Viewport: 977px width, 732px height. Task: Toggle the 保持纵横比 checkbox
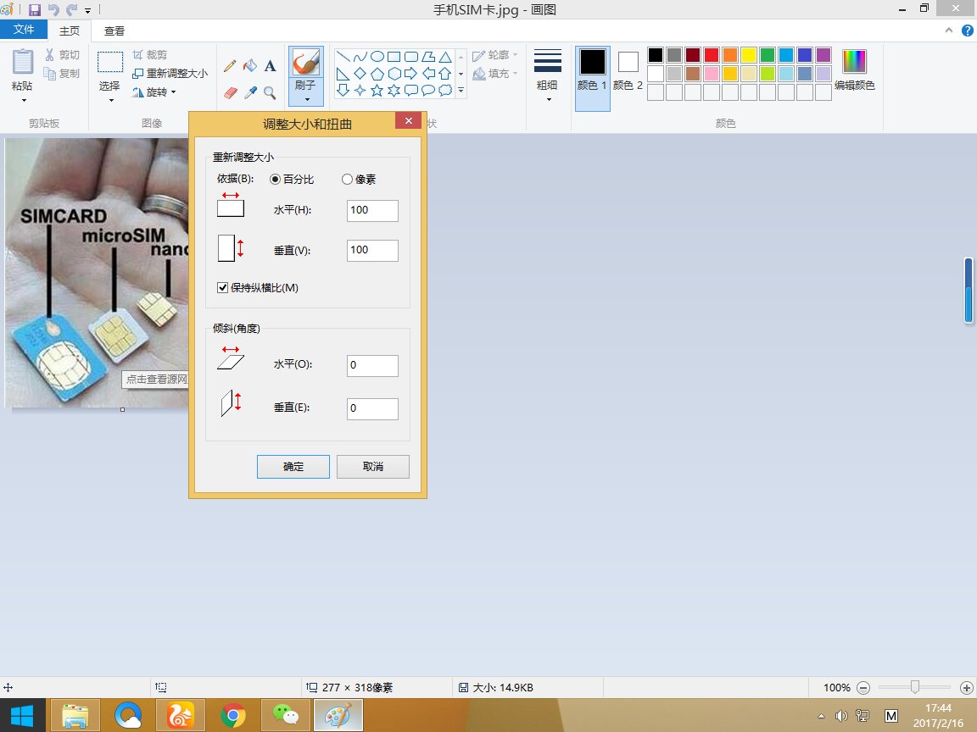coord(224,288)
